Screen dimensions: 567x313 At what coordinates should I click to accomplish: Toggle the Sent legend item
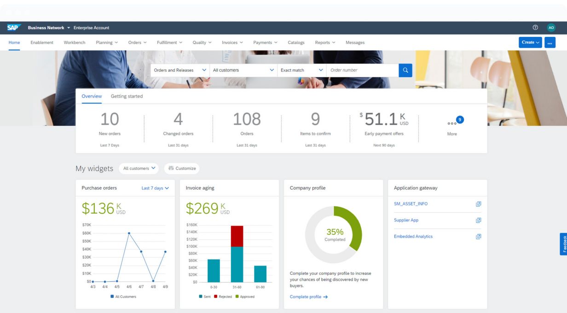click(204, 297)
